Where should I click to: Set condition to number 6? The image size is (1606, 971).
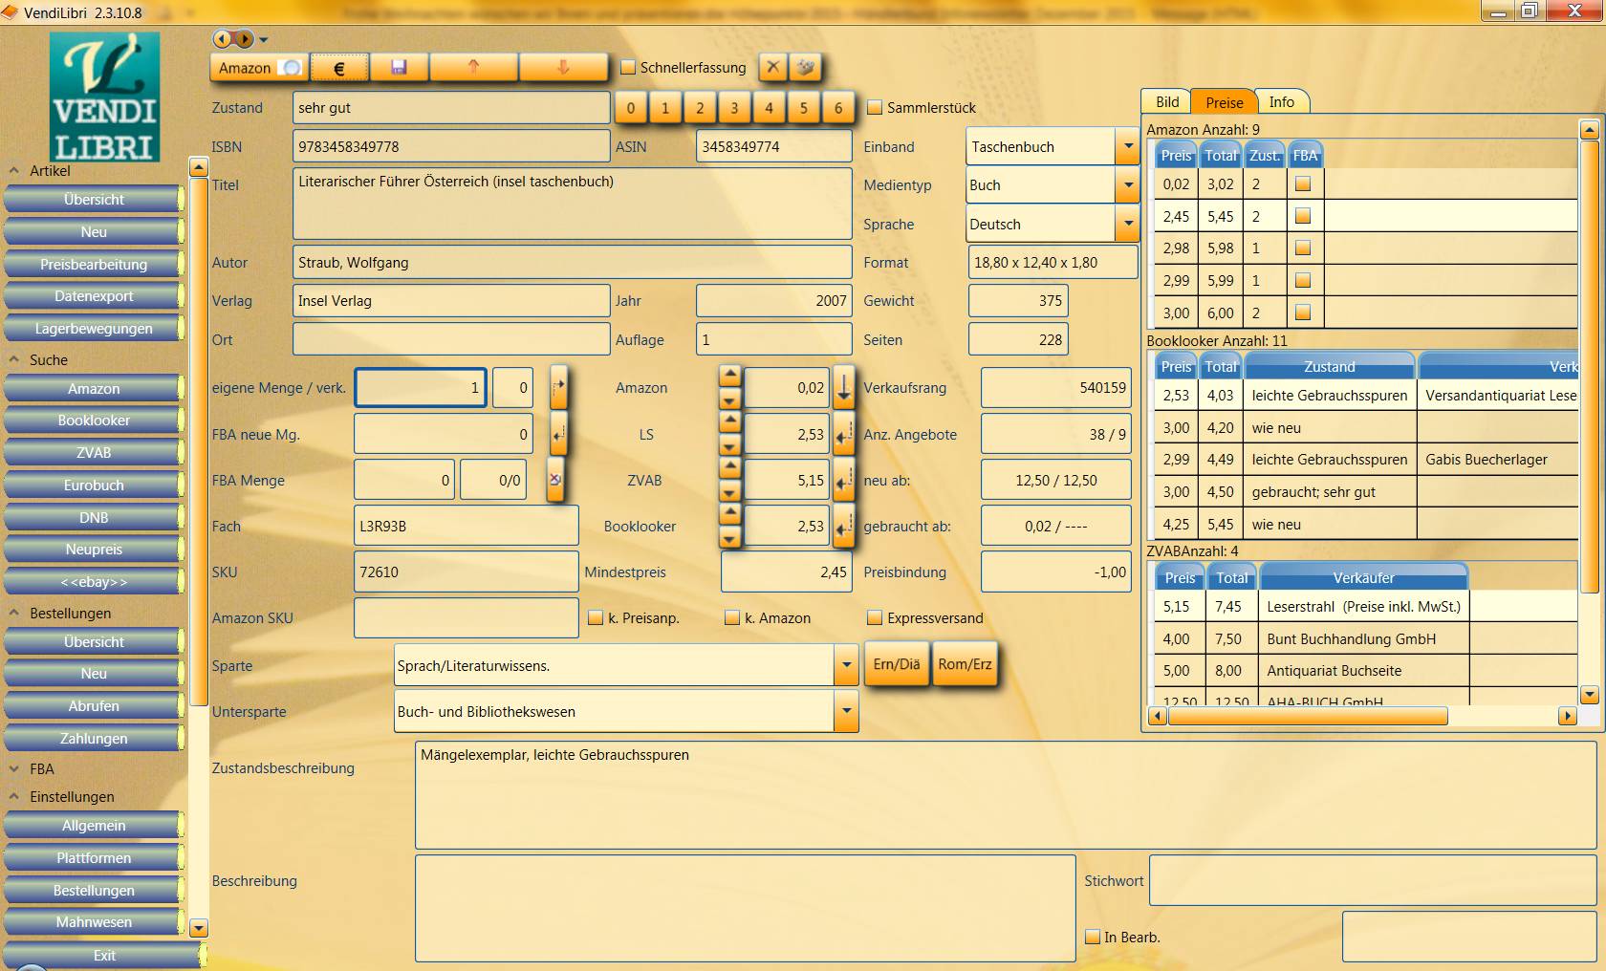838,108
